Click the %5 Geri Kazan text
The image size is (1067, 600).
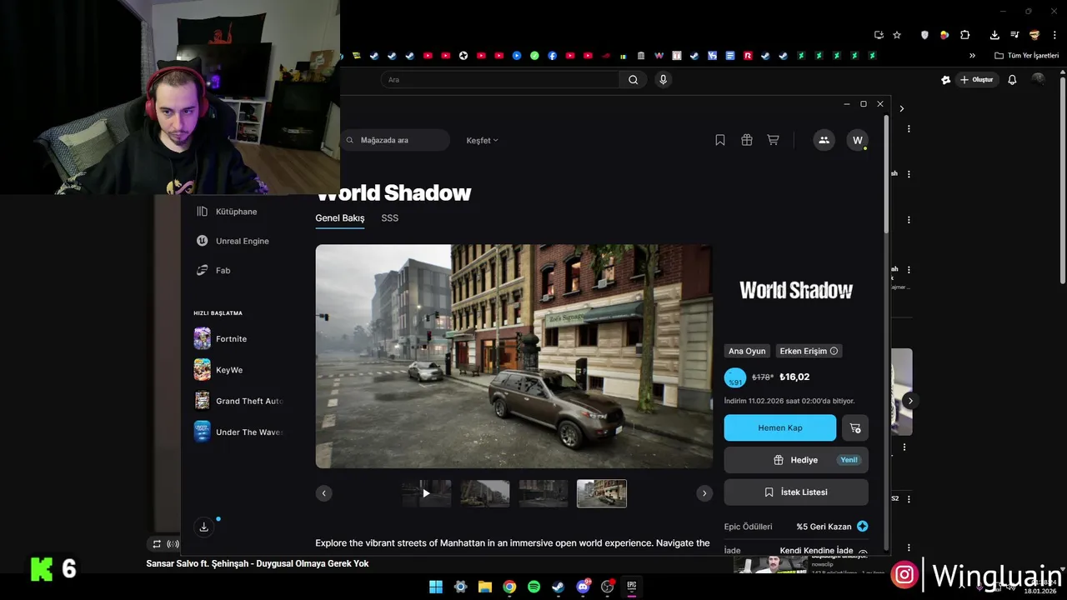click(824, 527)
